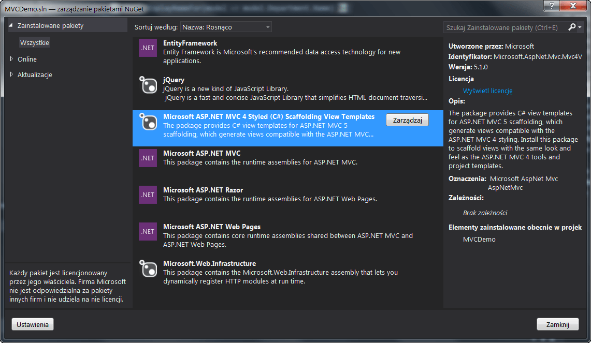
Task: Click the Zarządzaj button
Action: coord(408,120)
